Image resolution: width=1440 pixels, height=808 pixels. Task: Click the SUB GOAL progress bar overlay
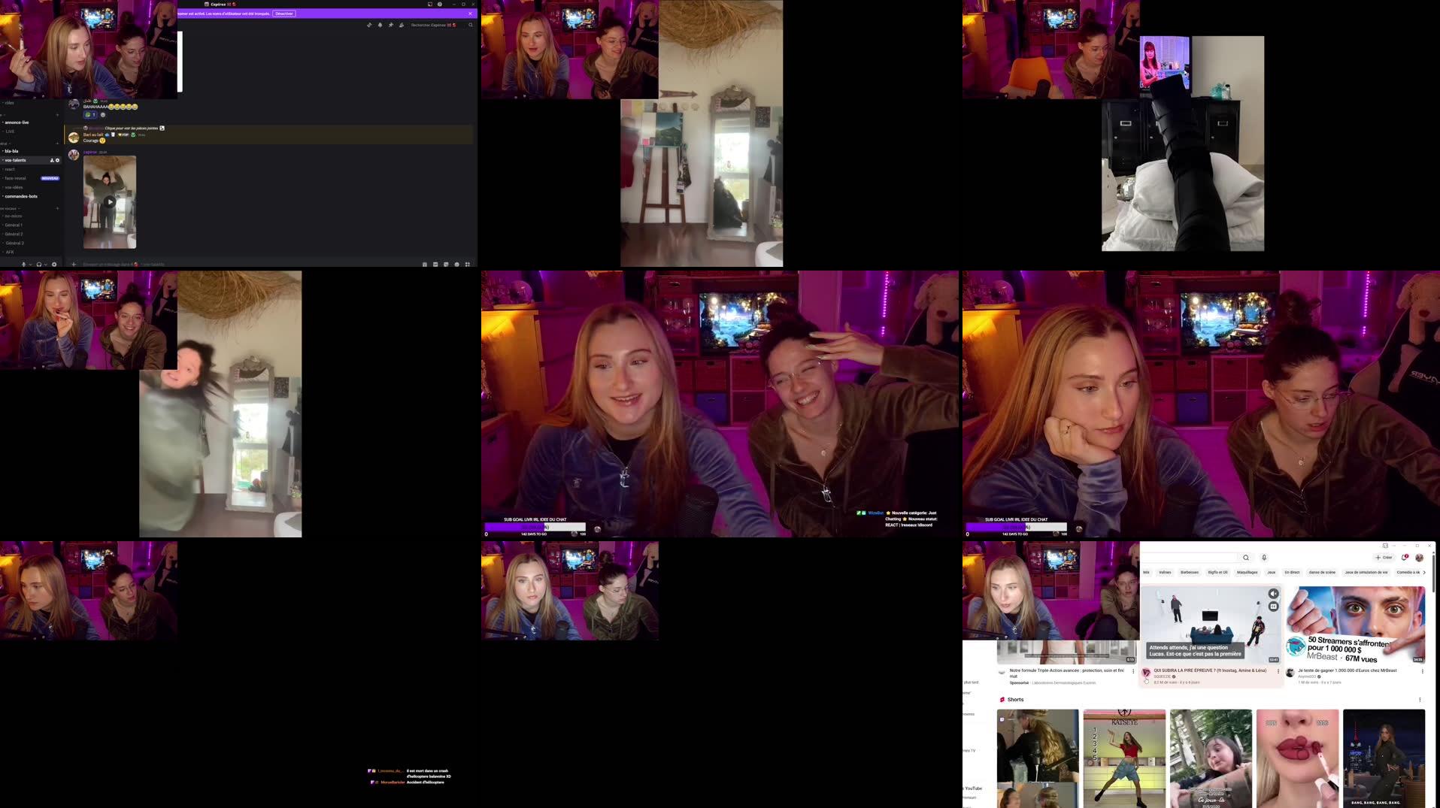pyautogui.click(x=534, y=526)
